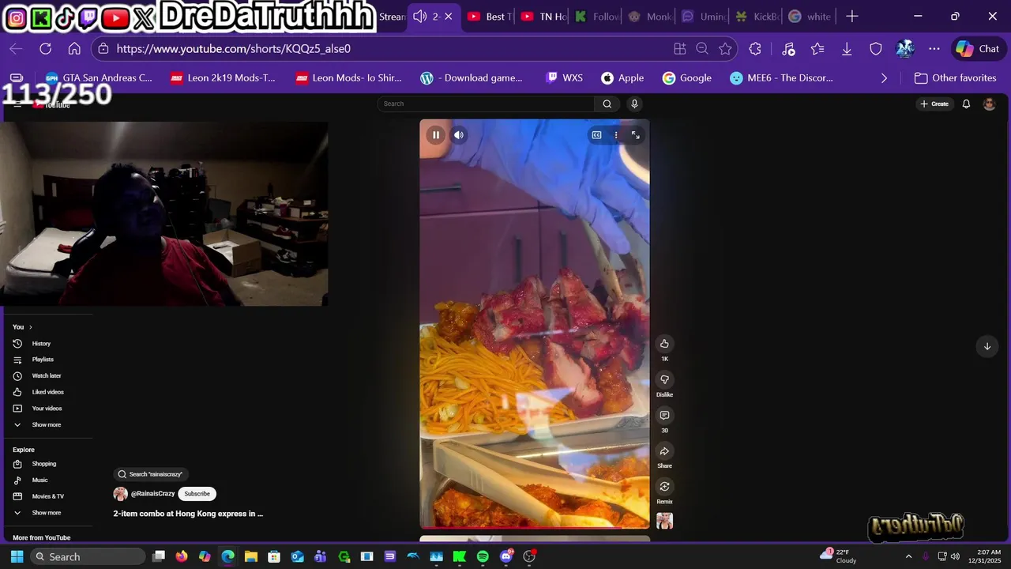Open File Explorer from the taskbar

coord(250,556)
